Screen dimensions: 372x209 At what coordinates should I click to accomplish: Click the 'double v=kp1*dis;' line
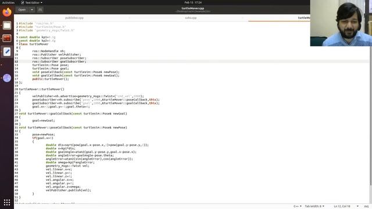click(60, 149)
